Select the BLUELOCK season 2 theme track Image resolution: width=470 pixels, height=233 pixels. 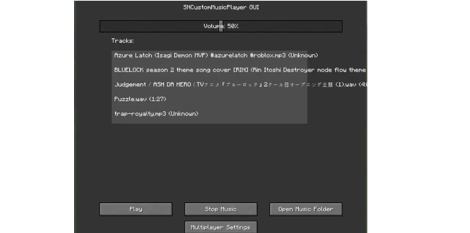coord(209,70)
